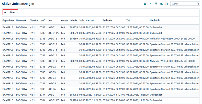Click job name JOB-013
This screenshot has height=104, width=202.
point(52,44)
